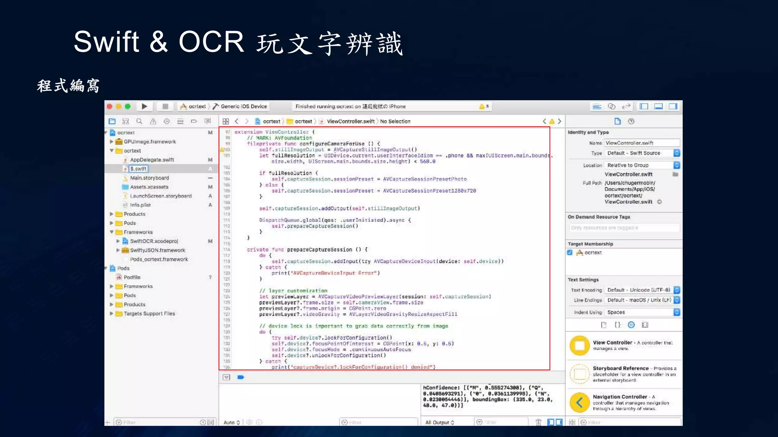Image resolution: width=778 pixels, height=437 pixels.
Task: Collapse the Frameworks group under ocrtext project
Action: (x=111, y=232)
